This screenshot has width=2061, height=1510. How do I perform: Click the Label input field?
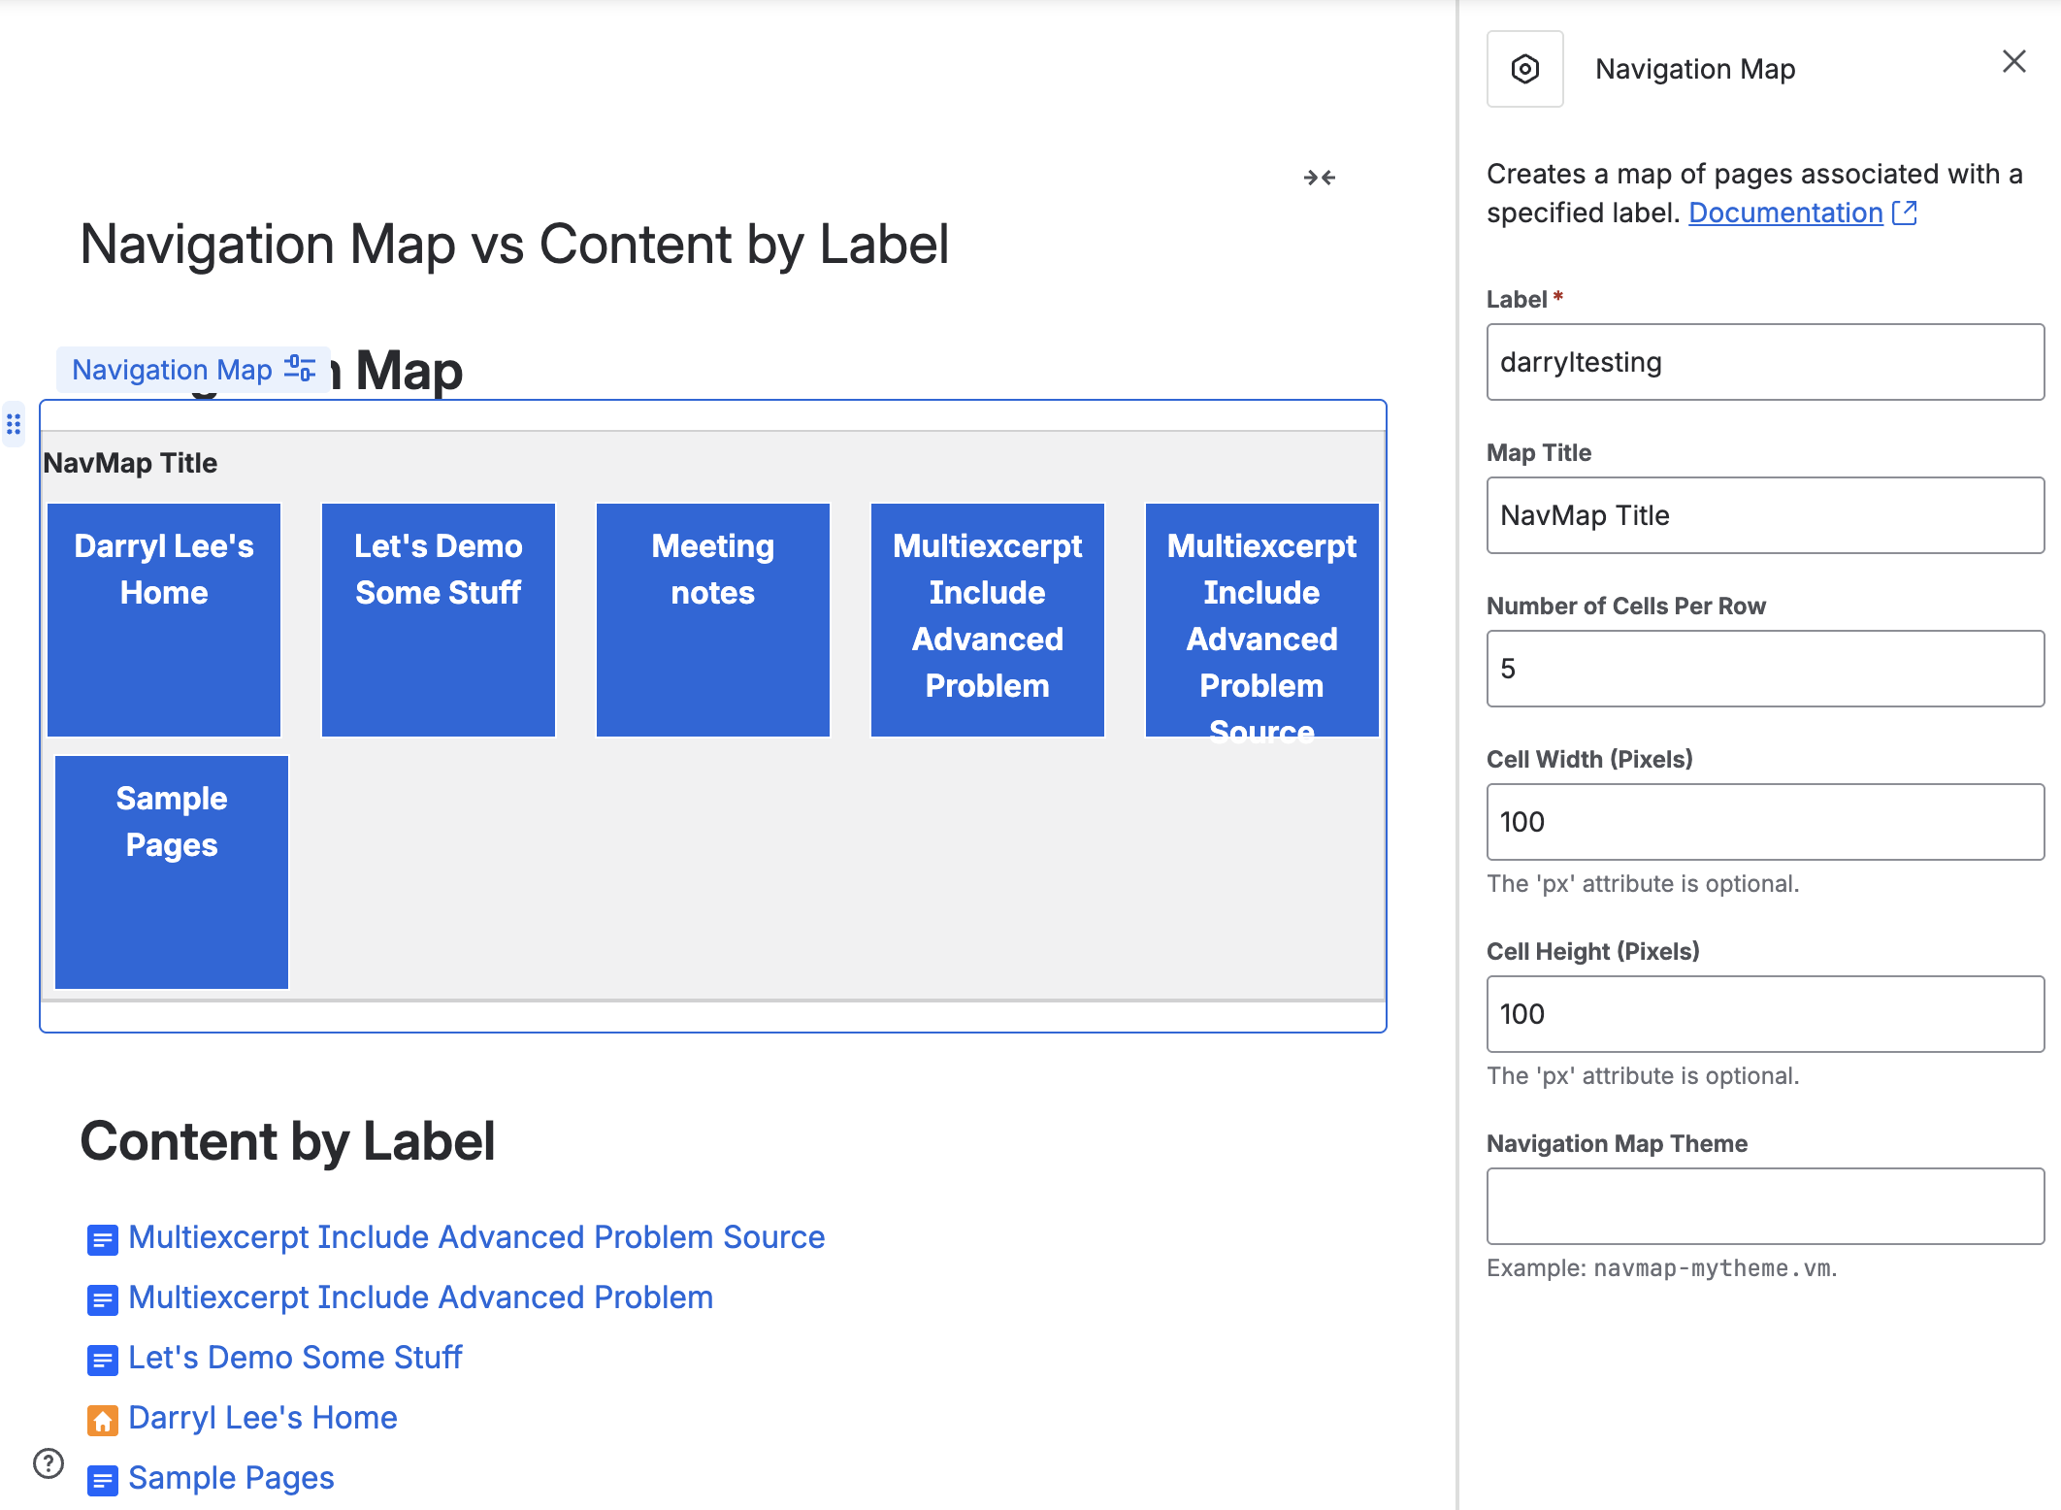(x=1765, y=362)
